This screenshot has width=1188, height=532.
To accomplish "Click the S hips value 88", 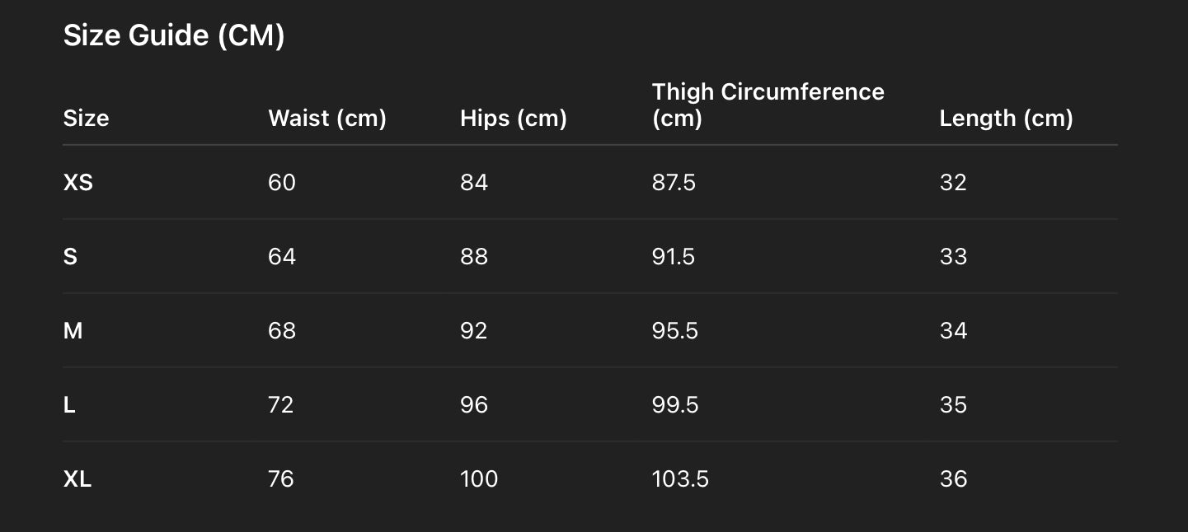I will 473,256.
